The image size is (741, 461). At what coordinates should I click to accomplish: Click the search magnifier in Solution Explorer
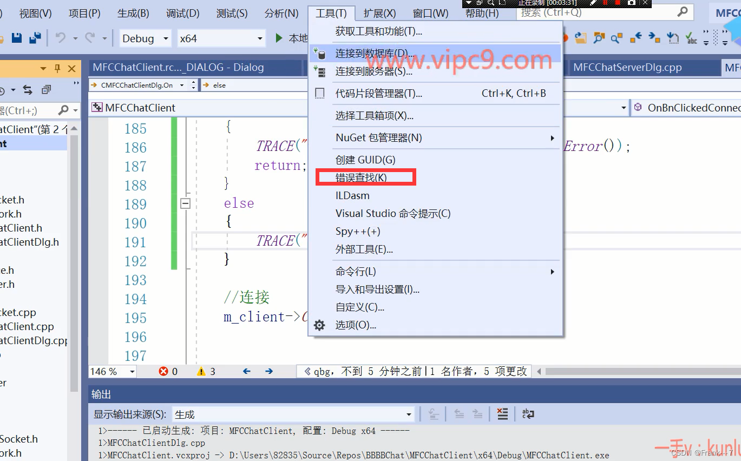(63, 110)
